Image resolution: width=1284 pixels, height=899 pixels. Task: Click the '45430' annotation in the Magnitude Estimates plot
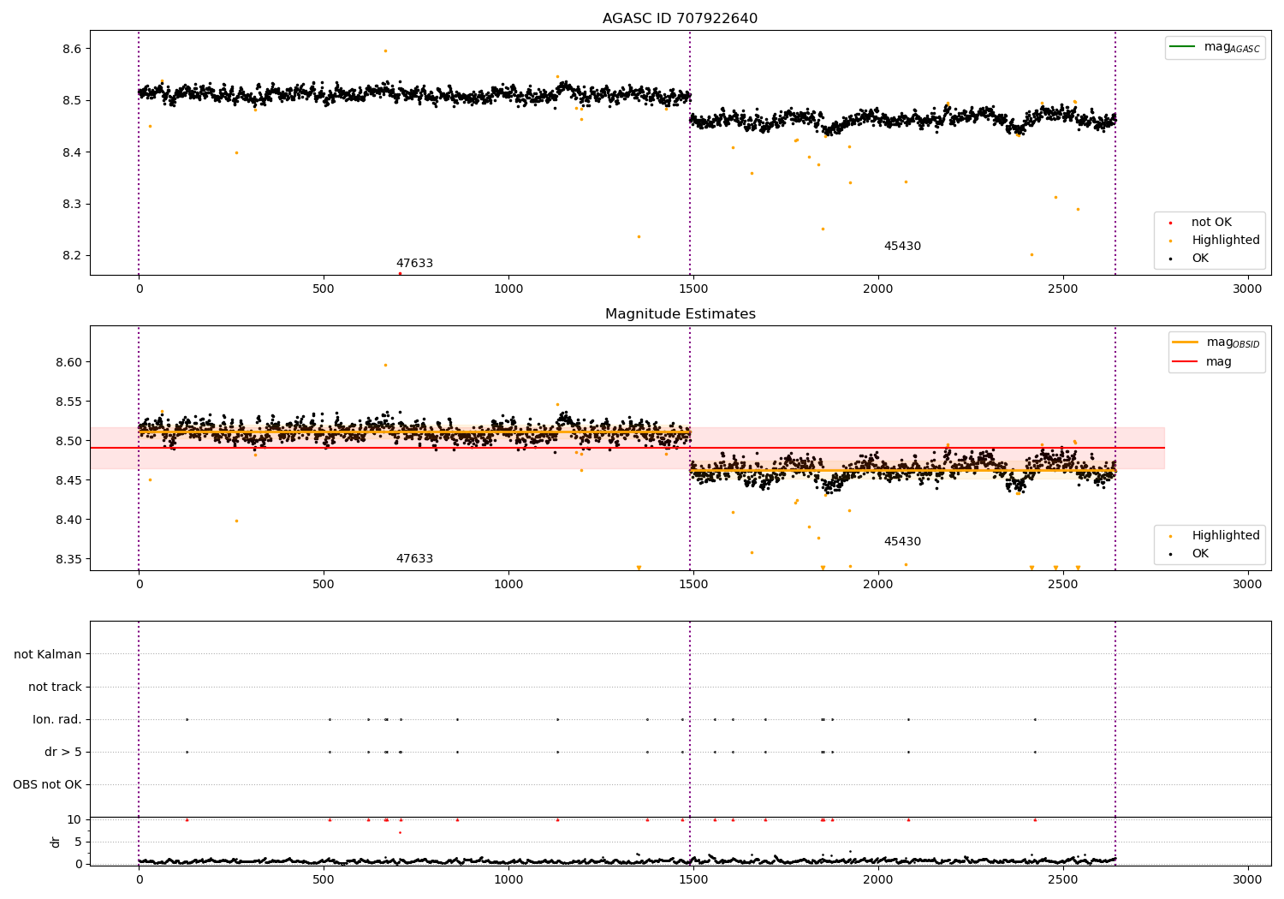pyautogui.click(x=902, y=542)
